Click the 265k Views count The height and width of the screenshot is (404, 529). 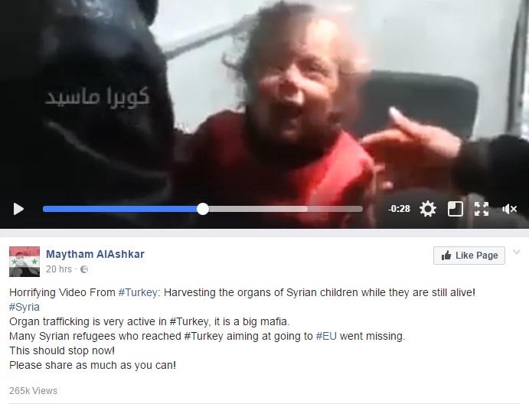tap(33, 391)
